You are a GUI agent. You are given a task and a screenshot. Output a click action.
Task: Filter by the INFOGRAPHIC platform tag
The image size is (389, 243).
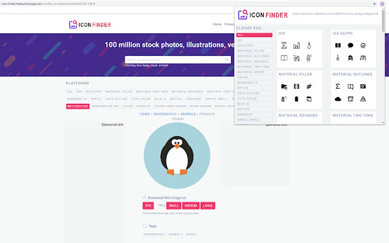(x=78, y=106)
